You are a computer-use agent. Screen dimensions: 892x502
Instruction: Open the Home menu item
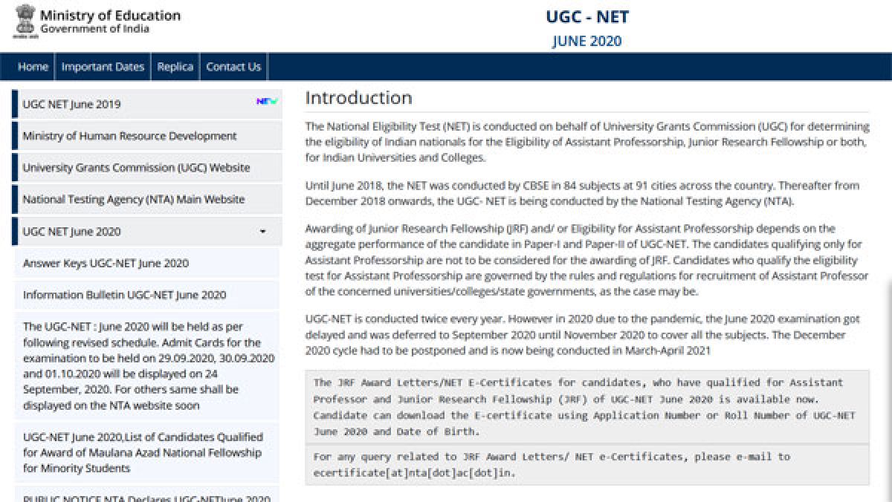[33, 67]
